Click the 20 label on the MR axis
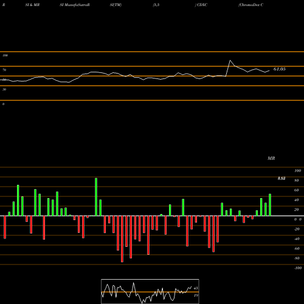Image resolution: width=304 pixels, height=304 pixels. 297,210
